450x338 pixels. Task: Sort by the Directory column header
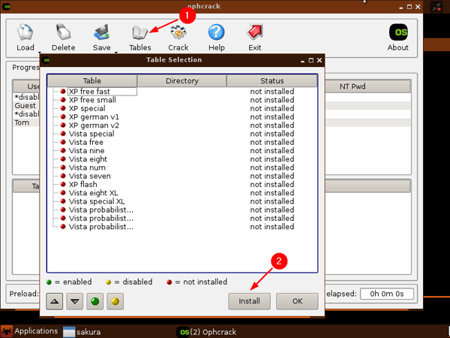(x=181, y=80)
